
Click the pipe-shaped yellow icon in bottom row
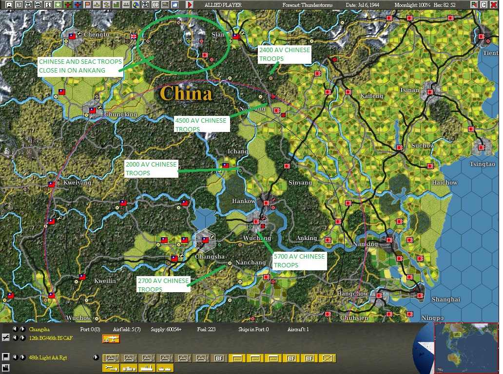[x=111, y=368]
